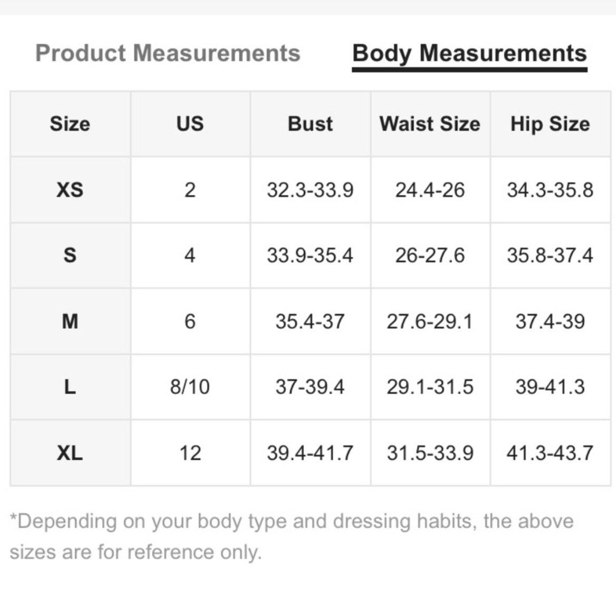Image resolution: width=616 pixels, height=596 pixels.
Task: Select the XS size row label
Action: [70, 190]
